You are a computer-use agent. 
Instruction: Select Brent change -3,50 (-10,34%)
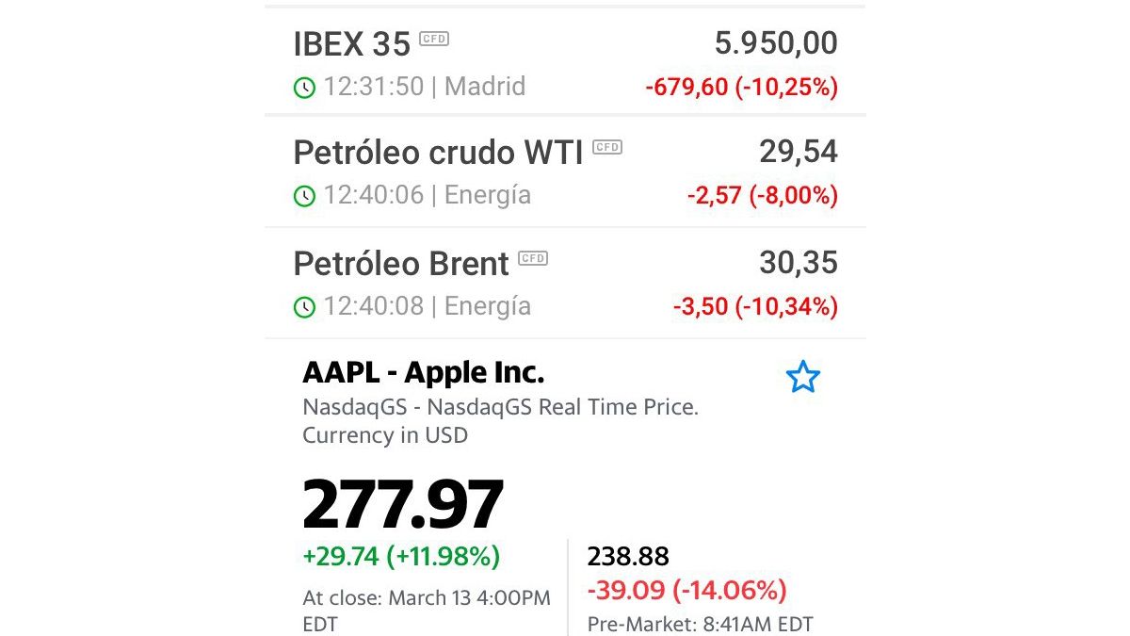point(754,306)
